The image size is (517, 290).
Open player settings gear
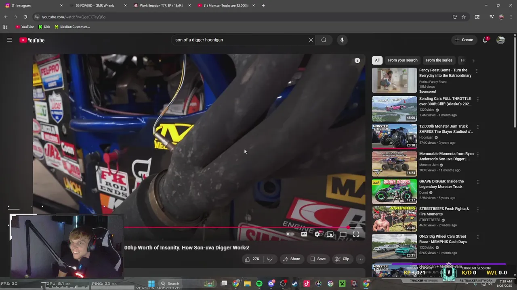pyautogui.click(x=317, y=234)
